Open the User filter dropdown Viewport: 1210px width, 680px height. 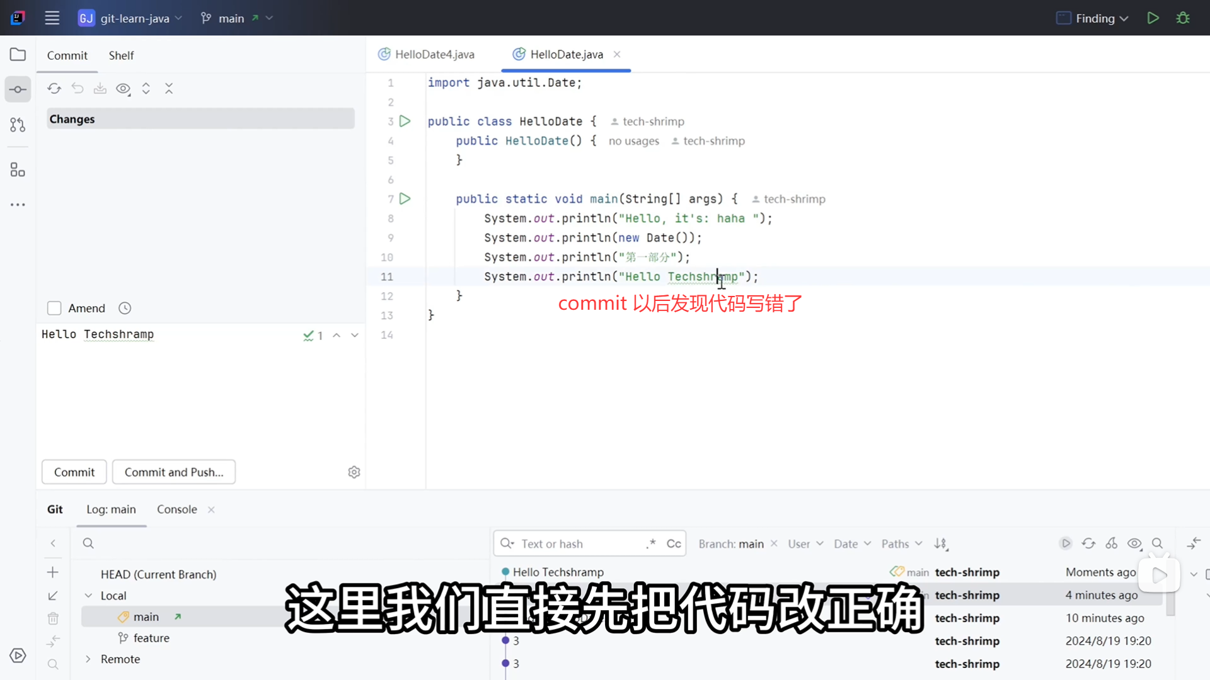(805, 544)
